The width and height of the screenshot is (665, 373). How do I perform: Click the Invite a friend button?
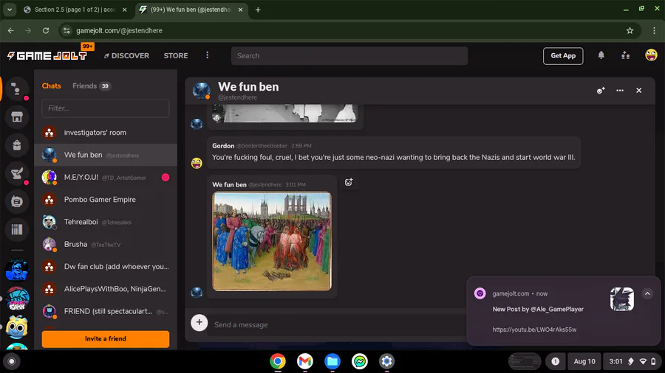click(106, 339)
